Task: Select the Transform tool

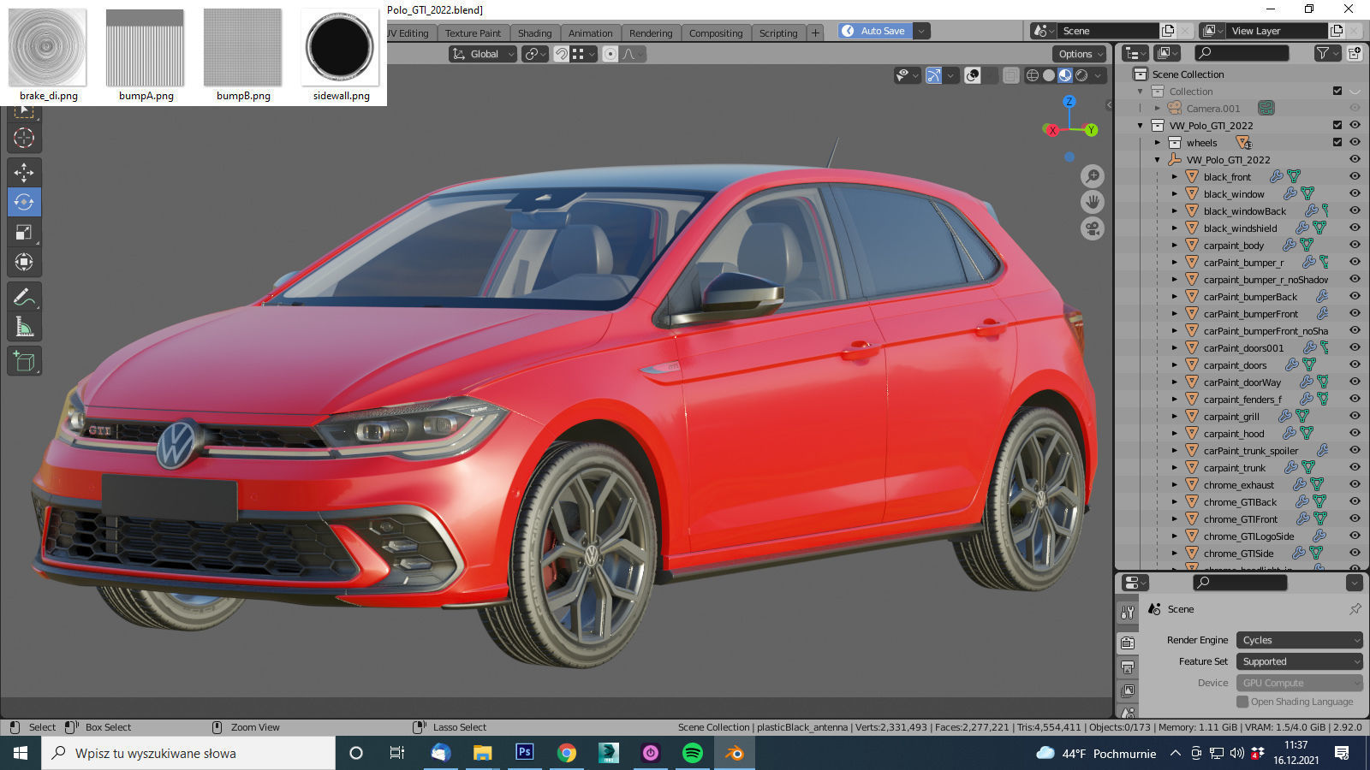Action: [24, 262]
